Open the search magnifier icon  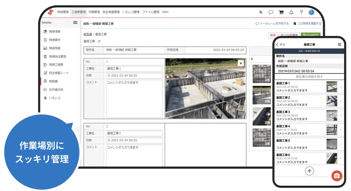[261, 12]
